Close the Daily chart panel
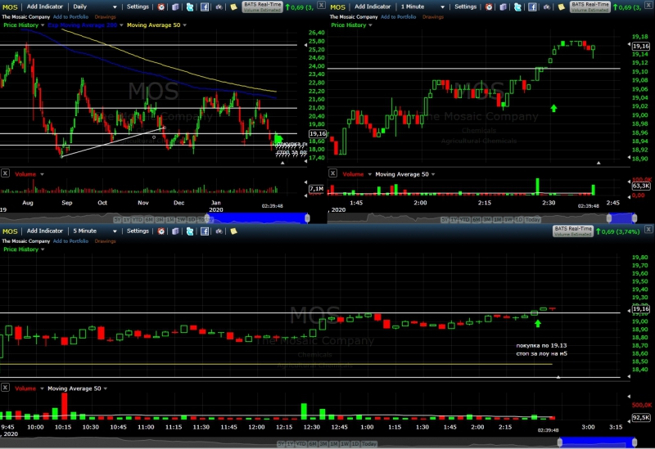This screenshot has width=655, height=449. [x=321, y=5]
